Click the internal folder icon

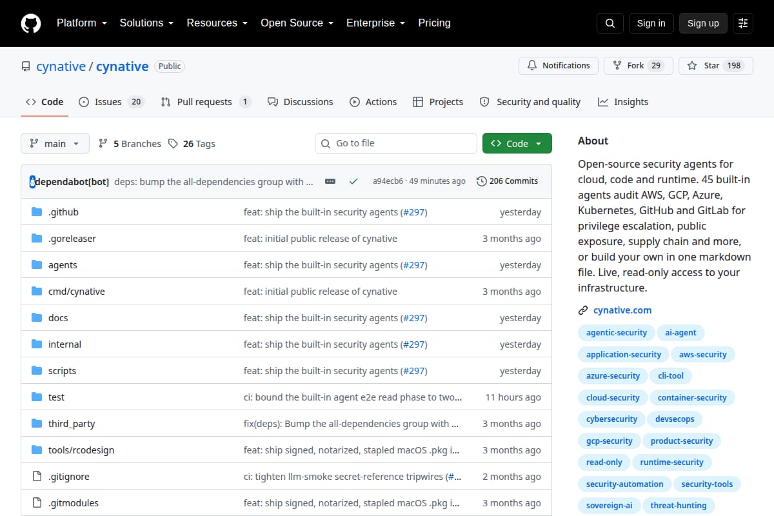(x=37, y=344)
